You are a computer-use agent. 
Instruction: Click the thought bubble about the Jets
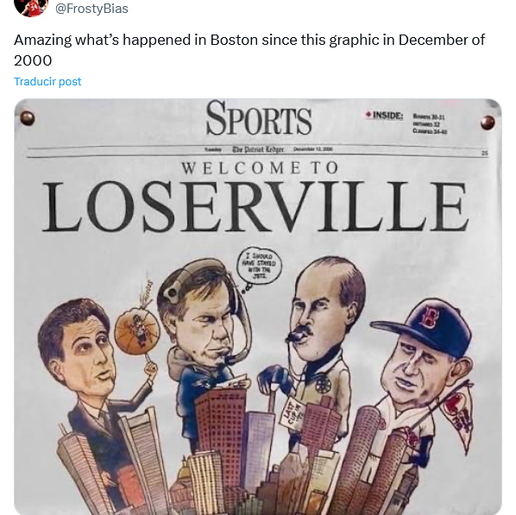tap(260, 266)
